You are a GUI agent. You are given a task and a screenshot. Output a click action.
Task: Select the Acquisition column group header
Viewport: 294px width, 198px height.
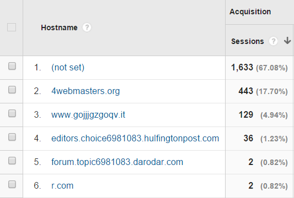250,12
